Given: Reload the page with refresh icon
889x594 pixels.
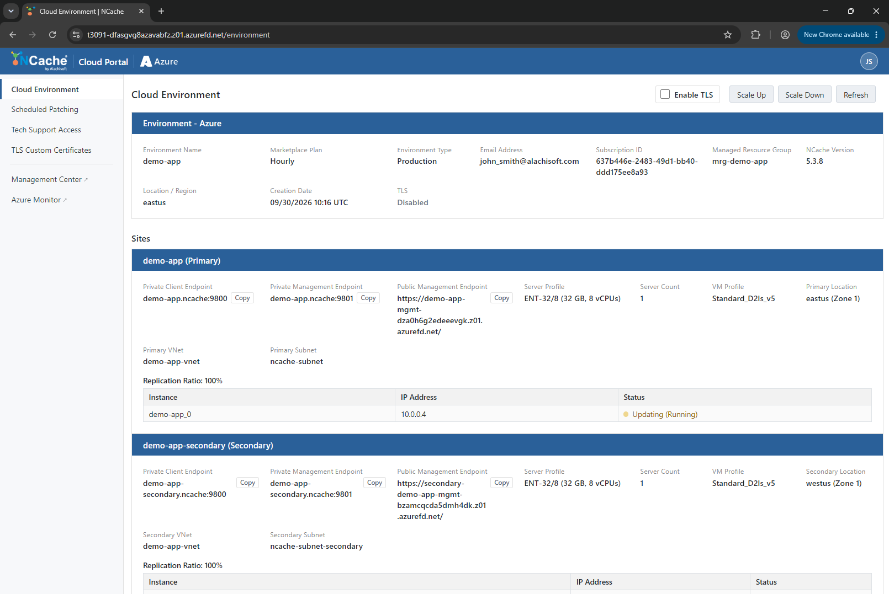Looking at the screenshot, I should (x=52, y=35).
